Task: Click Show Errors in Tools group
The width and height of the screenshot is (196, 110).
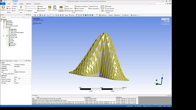Action: 68,9
